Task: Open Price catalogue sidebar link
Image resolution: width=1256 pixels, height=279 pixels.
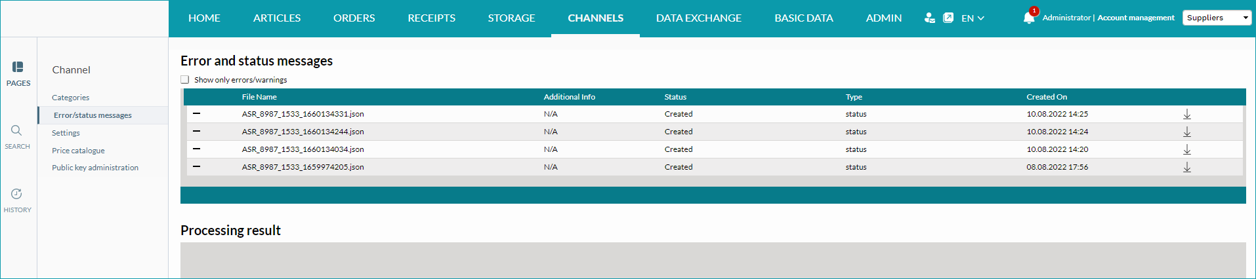Action: 78,151
